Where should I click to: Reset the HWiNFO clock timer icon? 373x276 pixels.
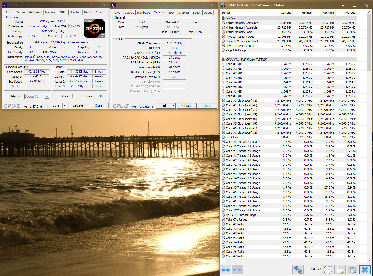pyautogui.click(x=328, y=270)
